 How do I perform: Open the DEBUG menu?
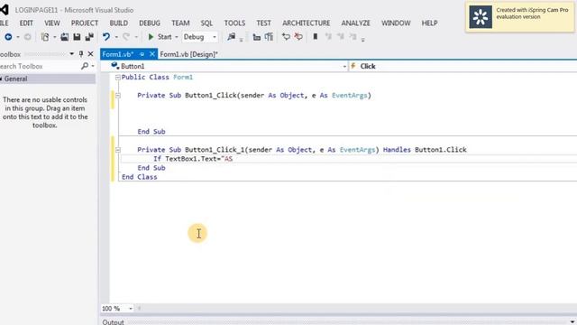[x=150, y=23]
